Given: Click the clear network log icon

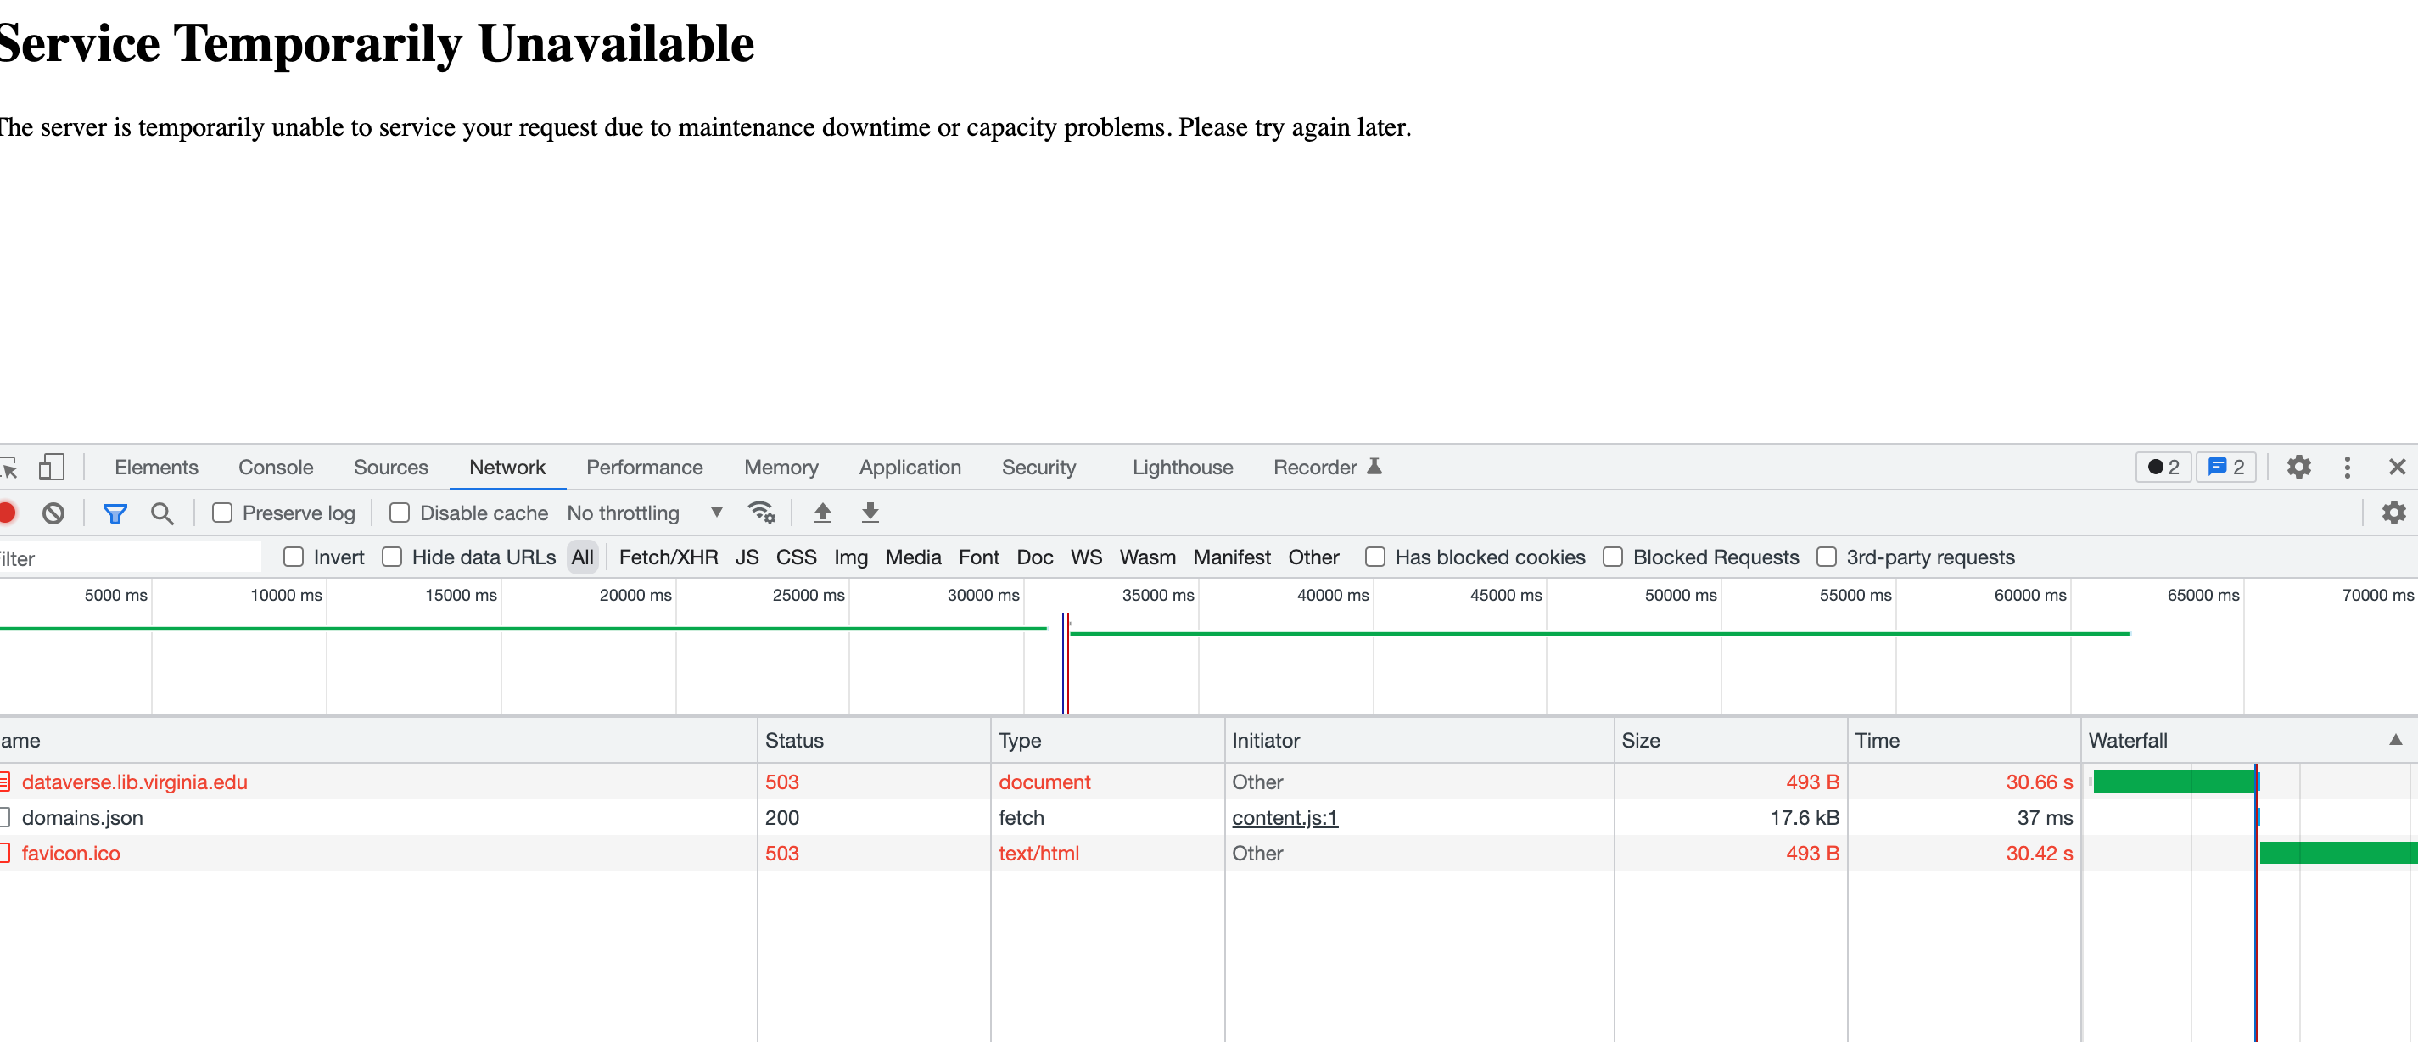Looking at the screenshot, I should (x=53, y=513).
